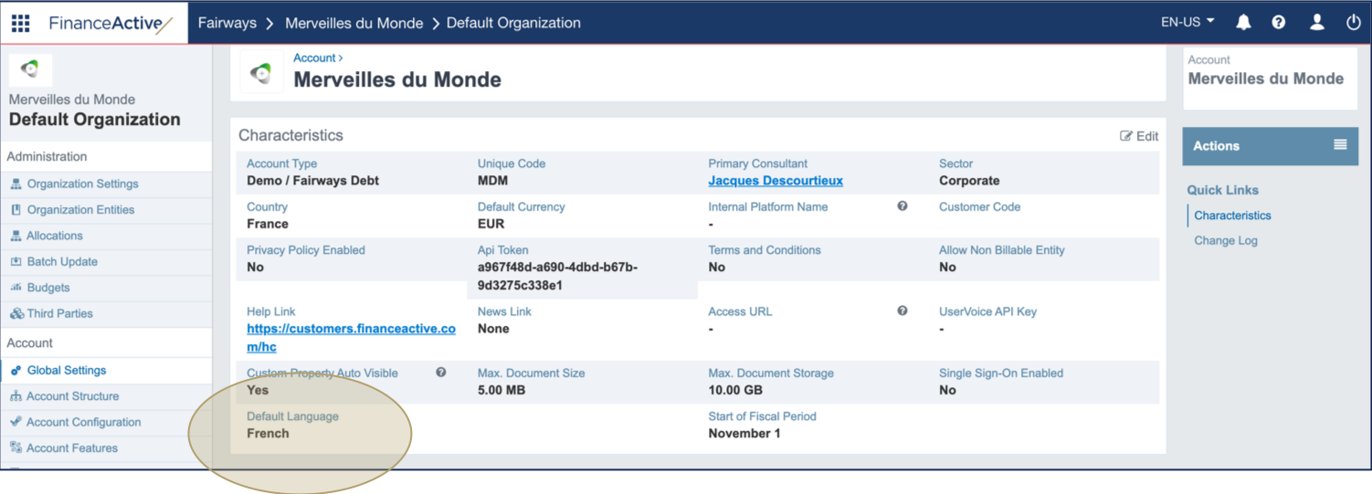Click the Custom Property Auto Visible help icon
This screenshot has height=494, width=1372.
441,373
